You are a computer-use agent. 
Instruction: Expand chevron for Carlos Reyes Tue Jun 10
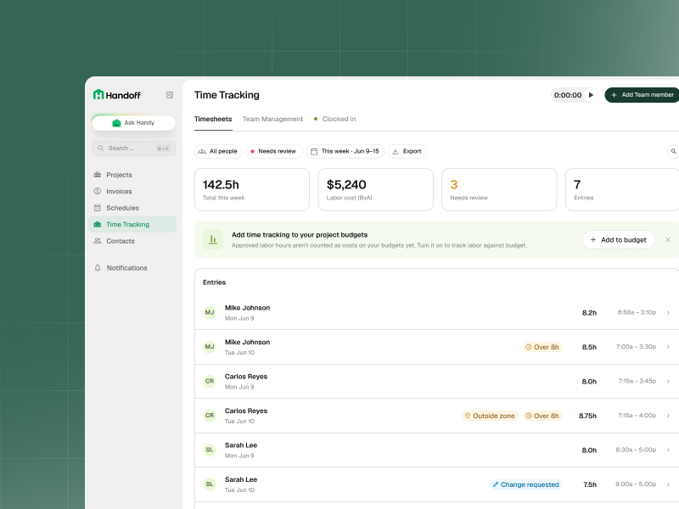pyautogui.click(x=668, y=416)
